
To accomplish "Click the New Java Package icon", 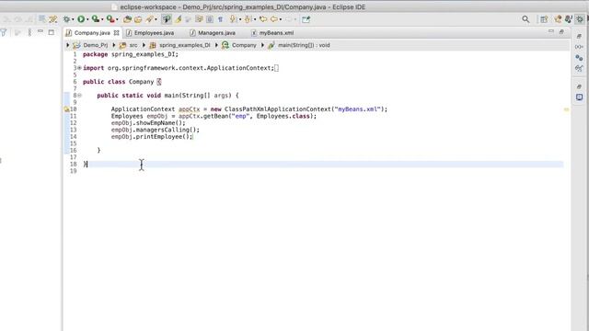I will pos(127,19).
